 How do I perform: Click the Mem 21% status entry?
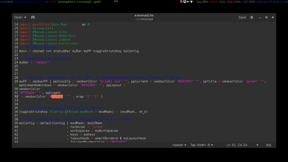pyautogui.click(x=218, y=2)
